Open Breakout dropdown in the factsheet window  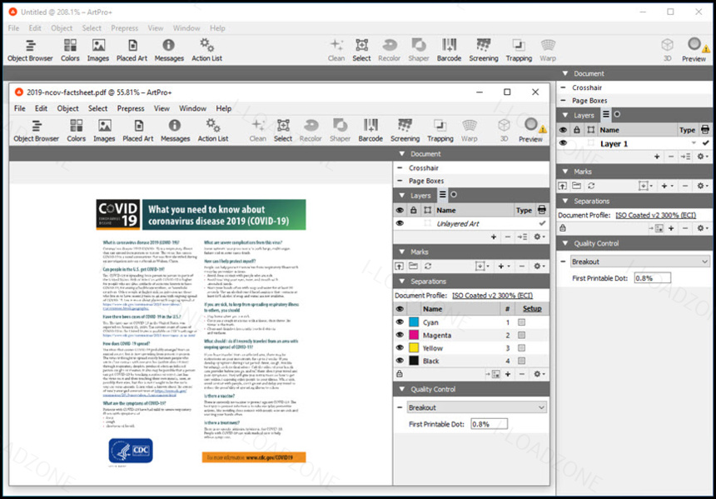coord(476,407)
